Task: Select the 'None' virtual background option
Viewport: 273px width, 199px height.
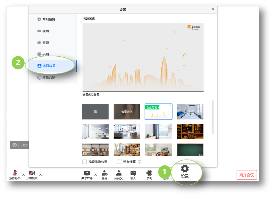Action: pyautogui.click(x=95, y=112)
